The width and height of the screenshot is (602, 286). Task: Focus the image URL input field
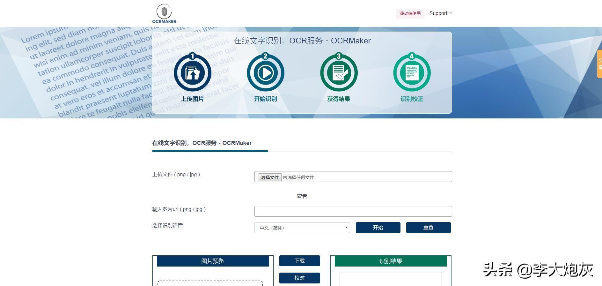(x=353, y=211)
